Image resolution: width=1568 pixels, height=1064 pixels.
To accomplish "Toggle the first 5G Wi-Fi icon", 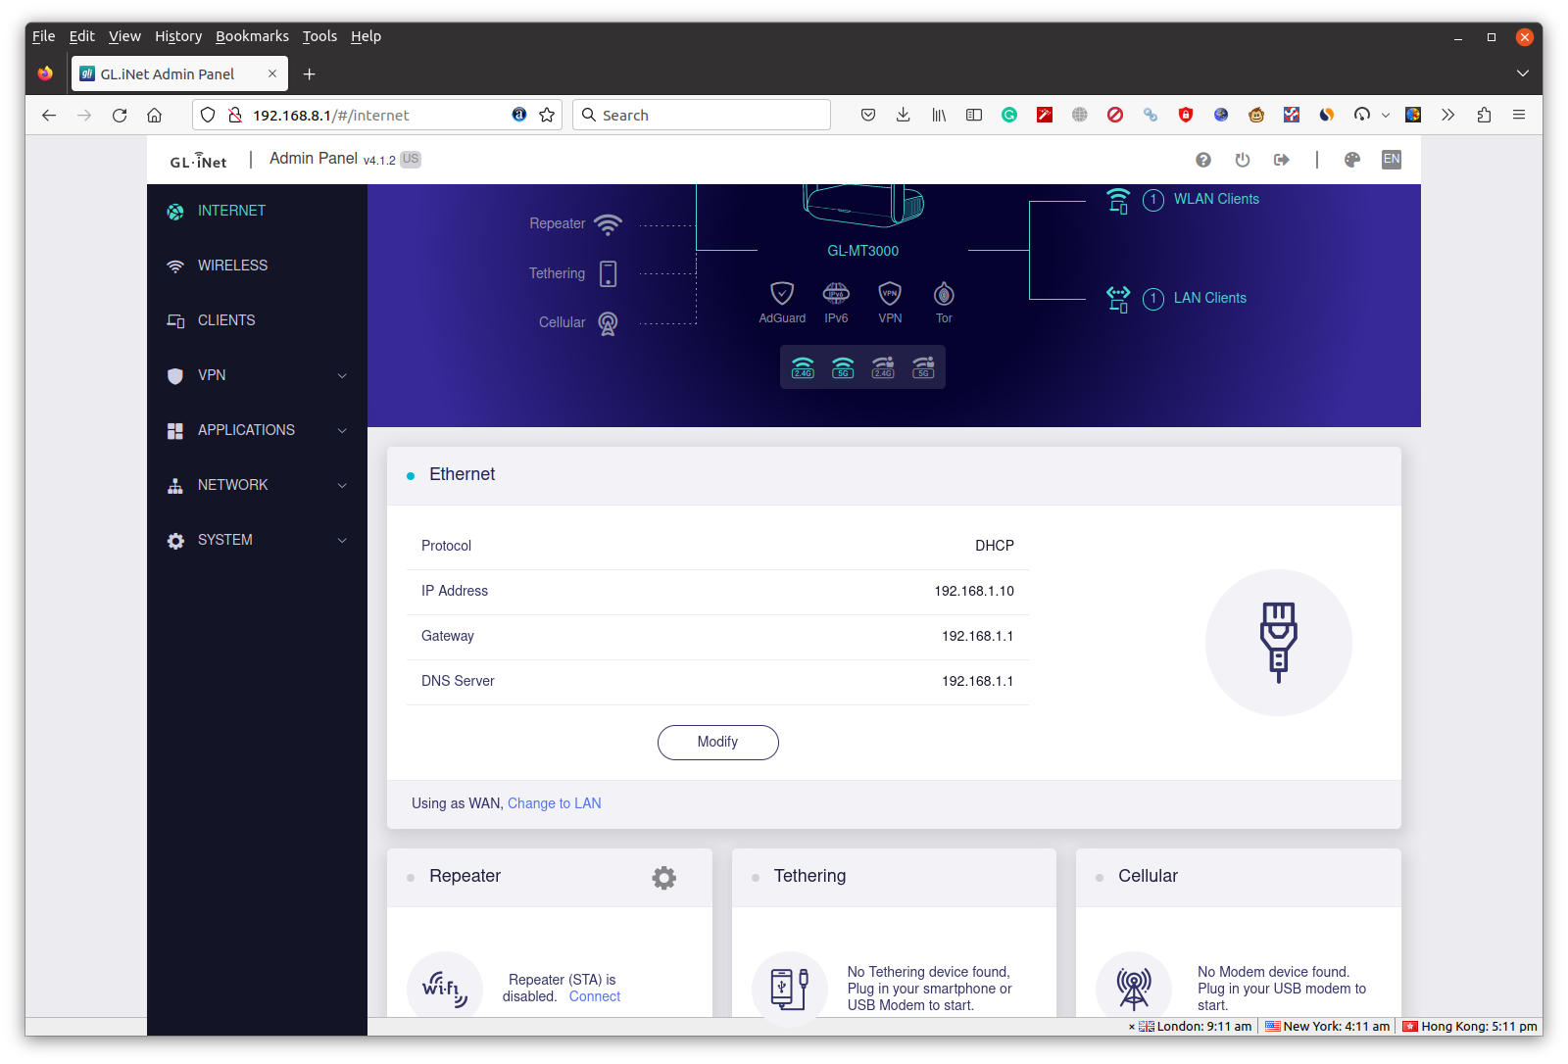I will pyautogui.click(x=843, y=367).
